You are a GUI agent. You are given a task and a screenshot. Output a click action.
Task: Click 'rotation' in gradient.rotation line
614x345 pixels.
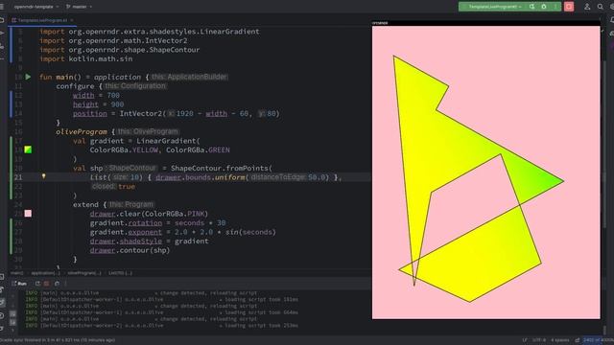pyautogui.click(x=145, y=223)
